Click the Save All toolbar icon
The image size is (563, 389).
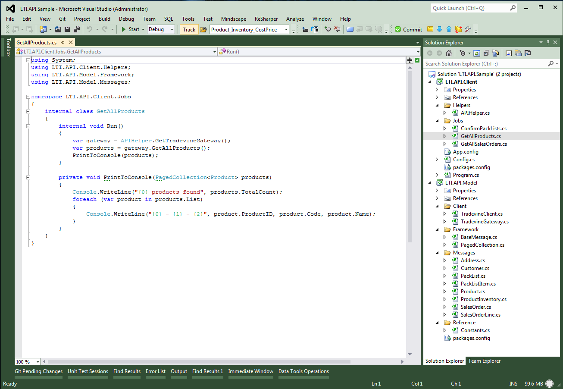pos(77,29)
